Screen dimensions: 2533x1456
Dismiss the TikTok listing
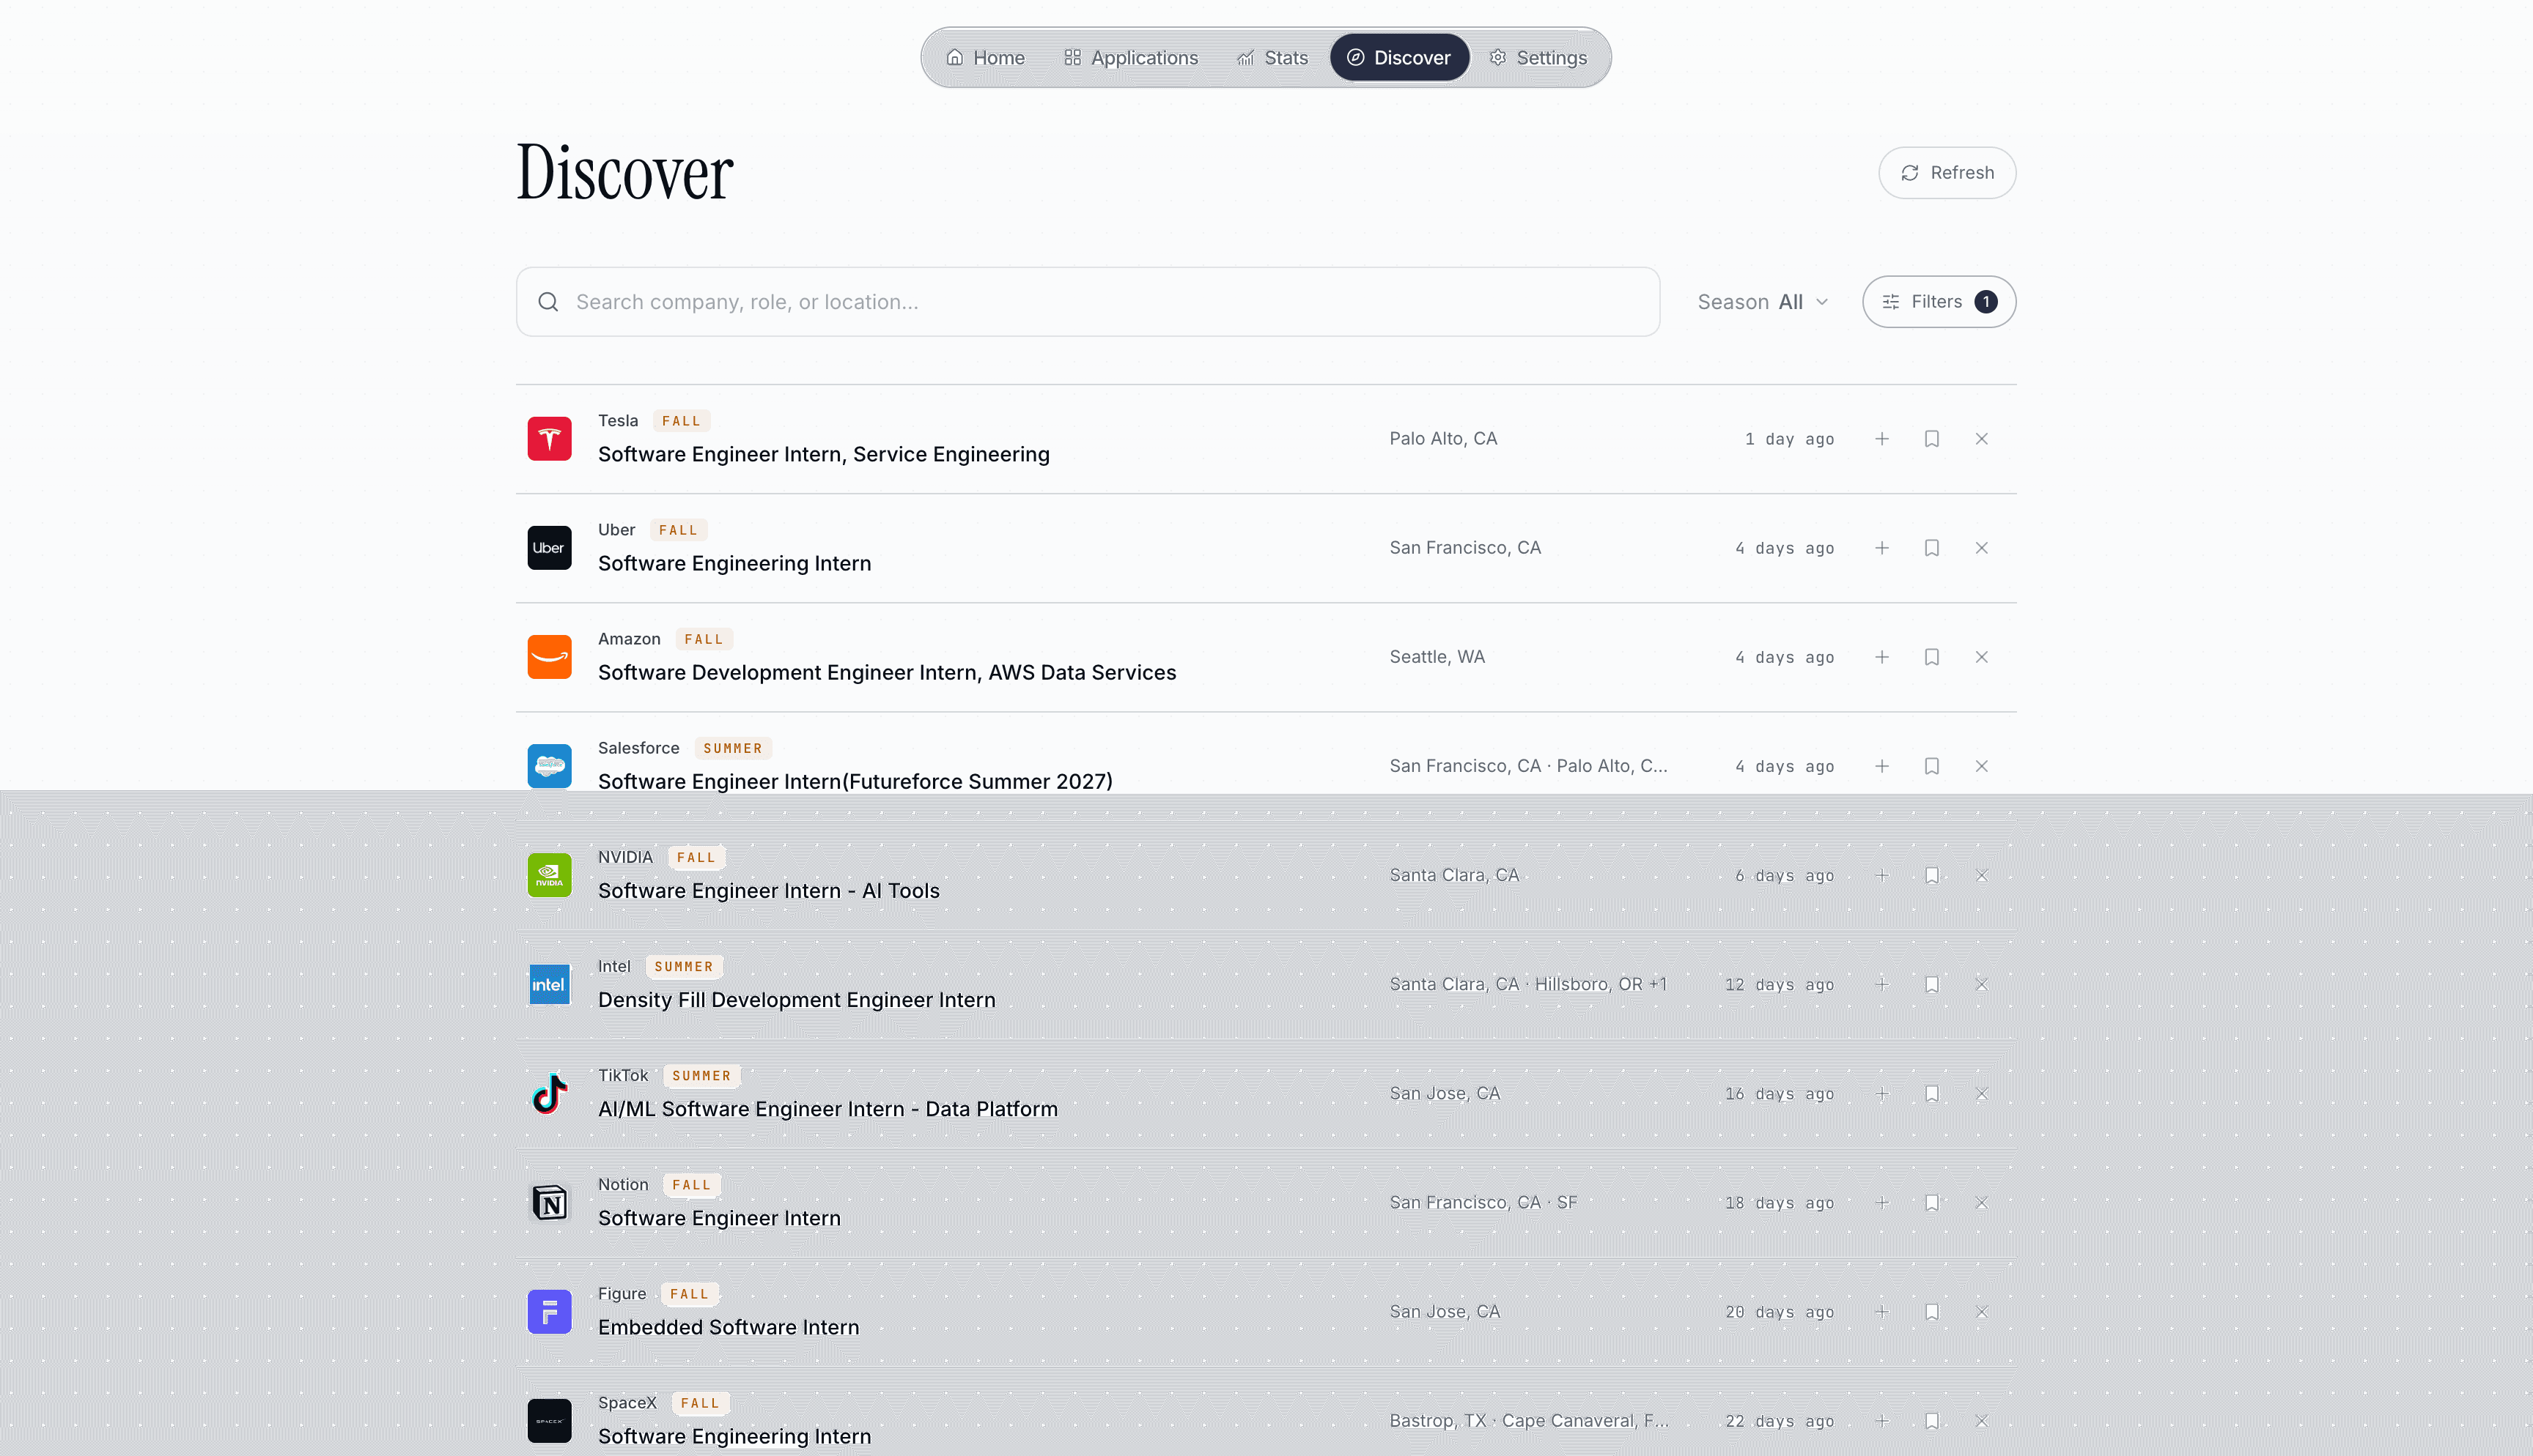point(1982,1093)
